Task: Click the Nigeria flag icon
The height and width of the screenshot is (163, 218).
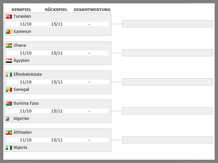Action: (9, 148)
